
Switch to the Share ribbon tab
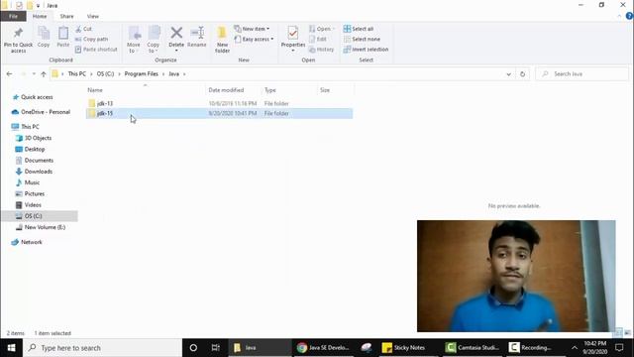tap(66, 16)
